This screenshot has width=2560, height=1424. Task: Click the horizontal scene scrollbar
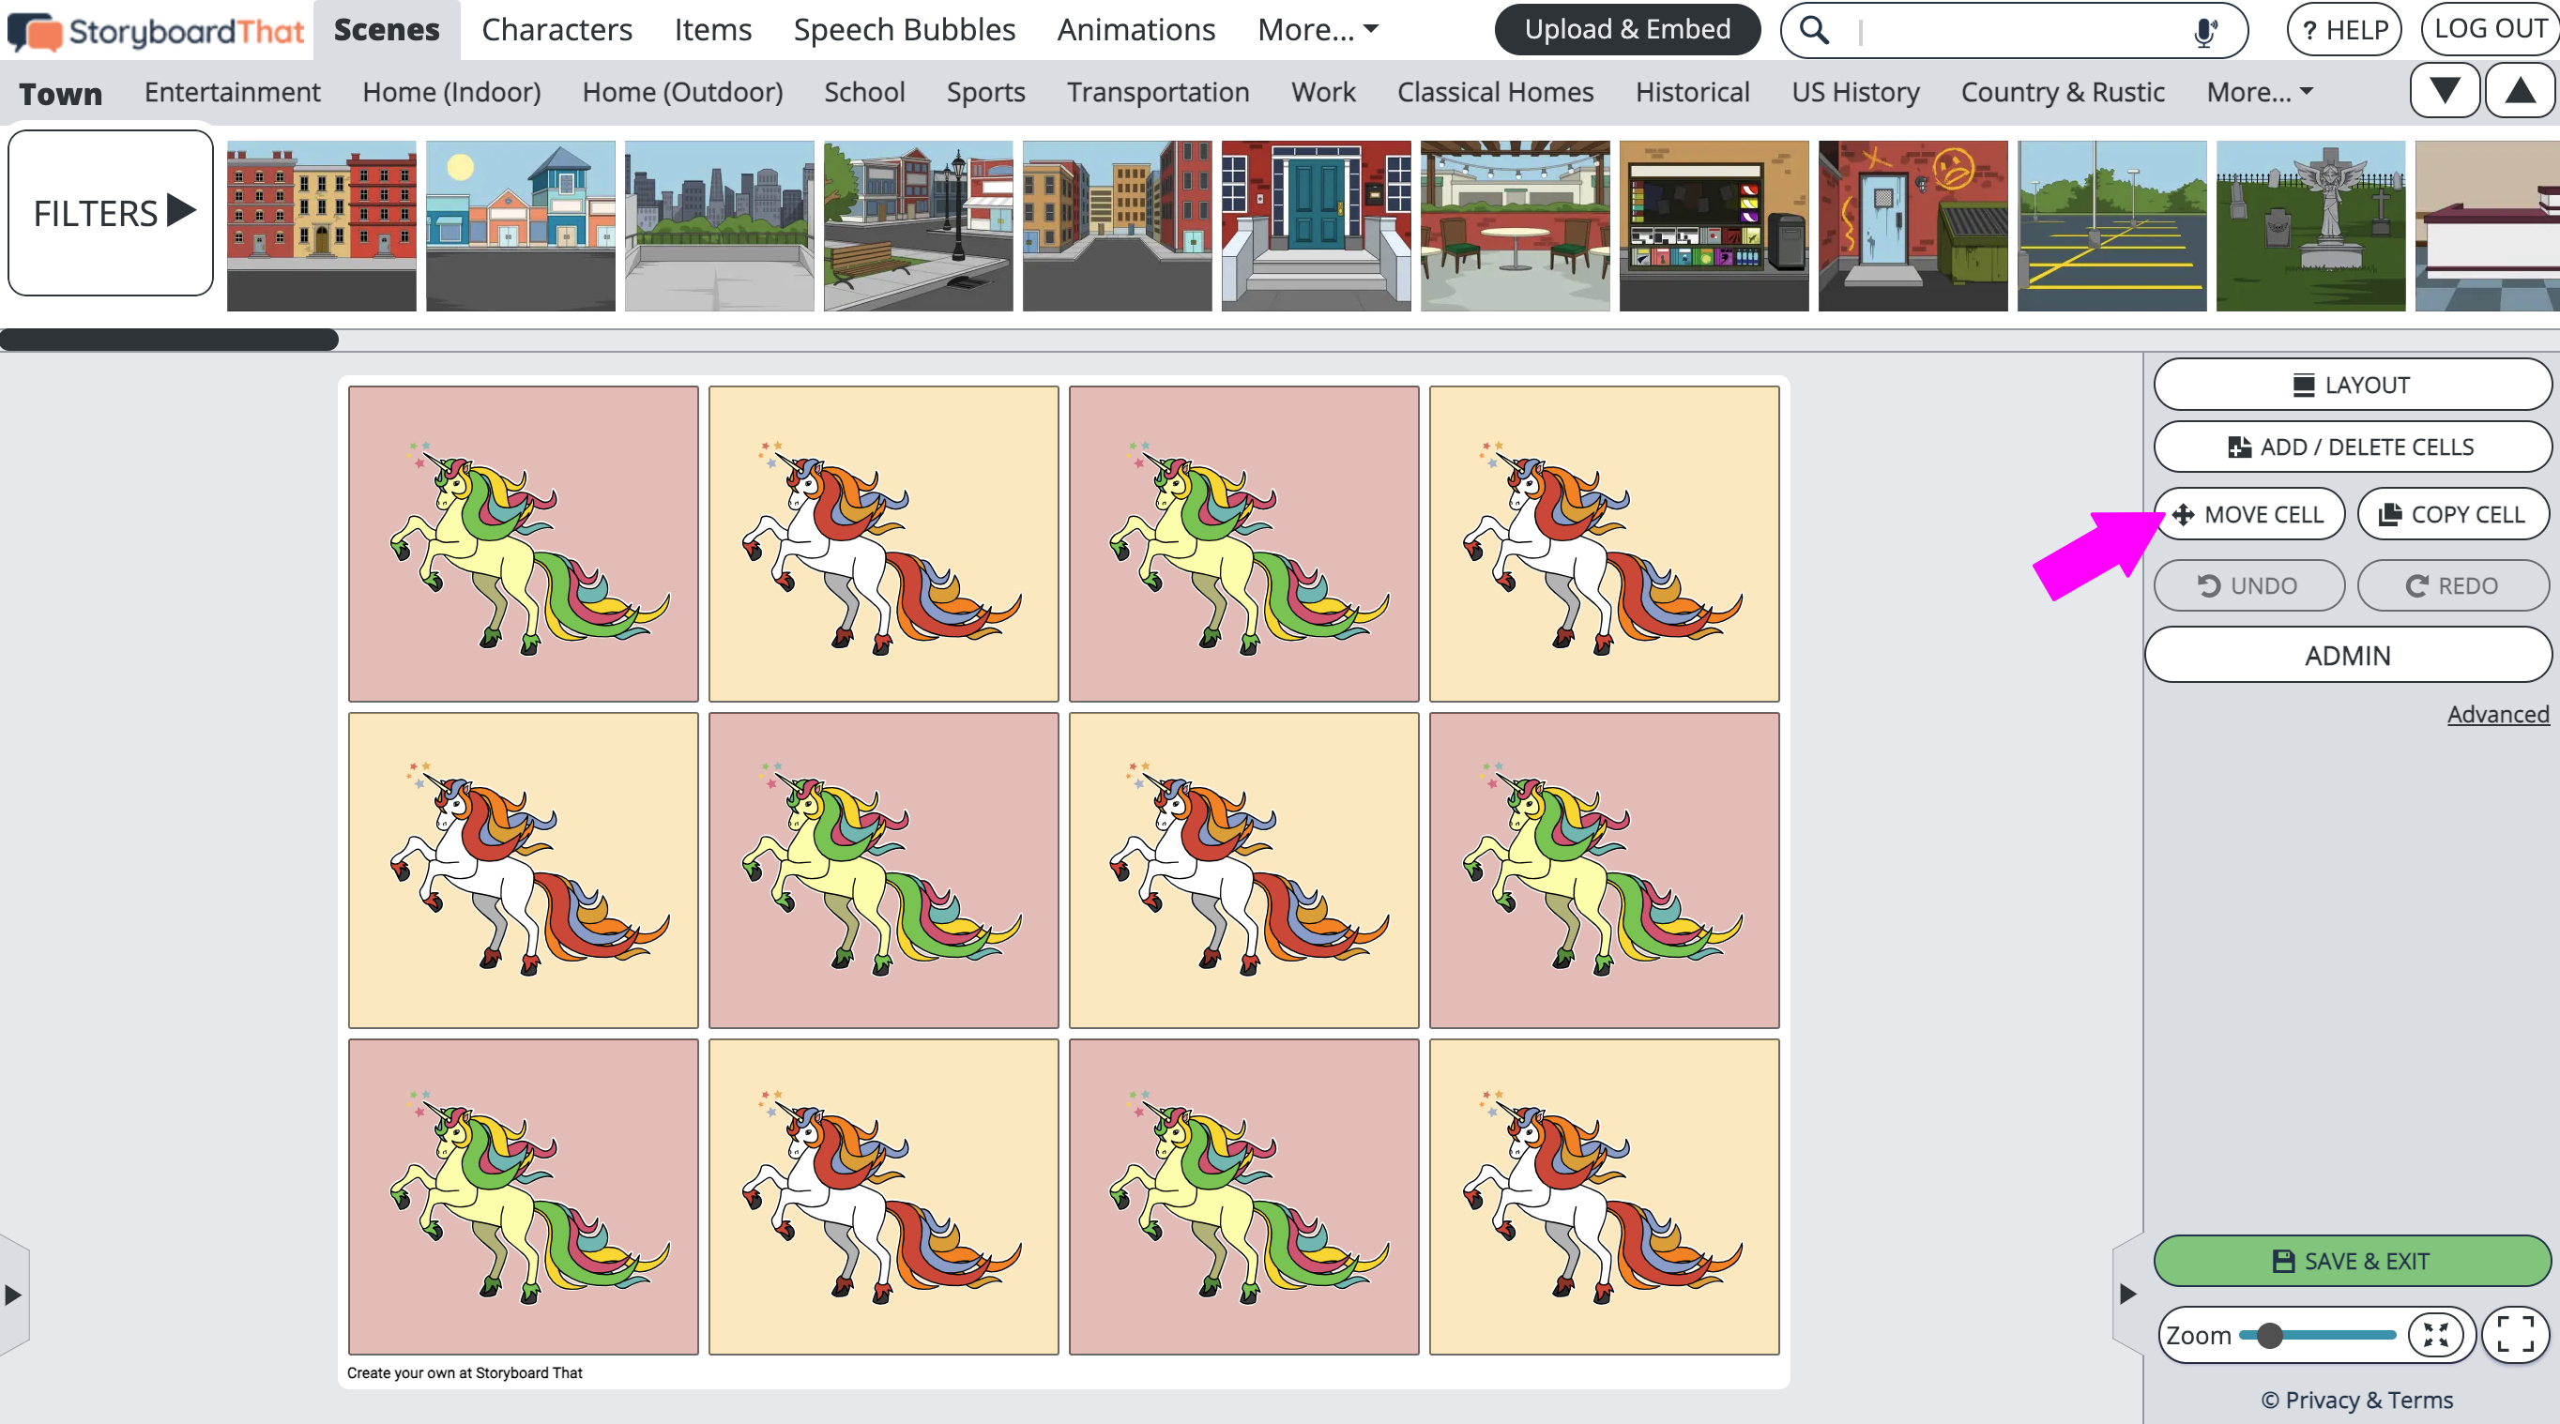pos(169,340)
